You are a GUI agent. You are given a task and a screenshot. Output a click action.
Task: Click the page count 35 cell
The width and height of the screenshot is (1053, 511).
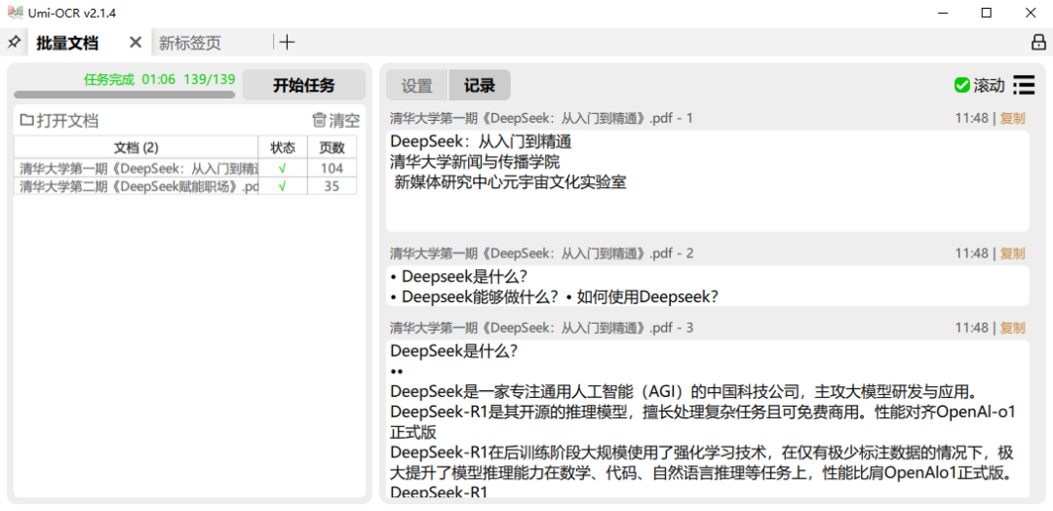[331, 186]
